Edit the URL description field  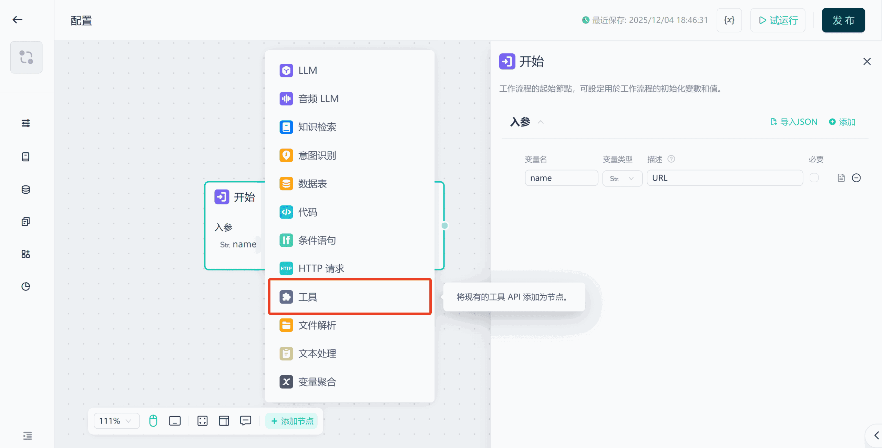point(725,178)
